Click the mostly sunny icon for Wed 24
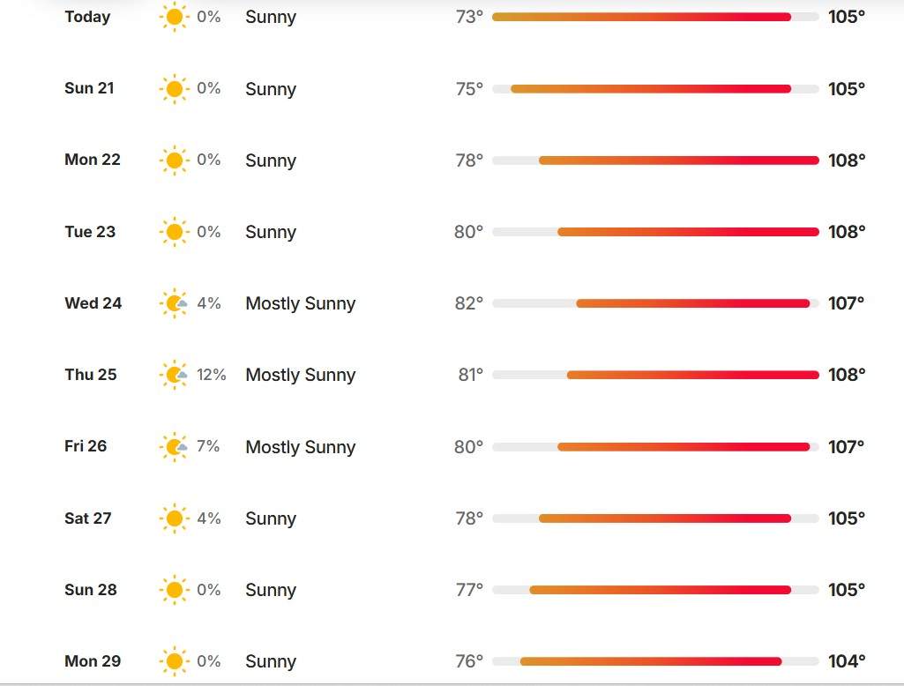The height and width of the screenshot is (686, 904). coord(174,303)
